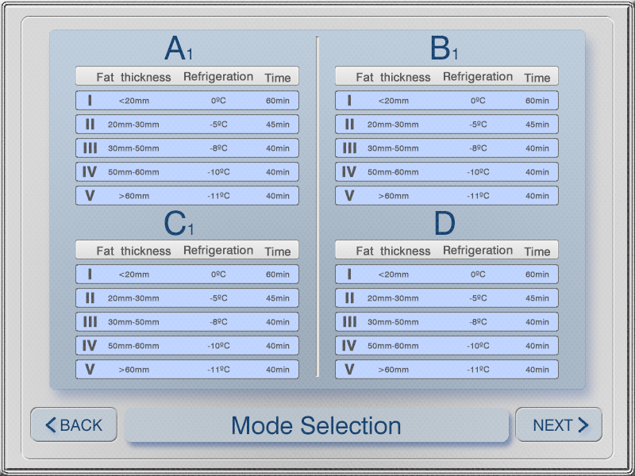
Task: Select level III row in A1 table
Action: [x=187, y=148]
